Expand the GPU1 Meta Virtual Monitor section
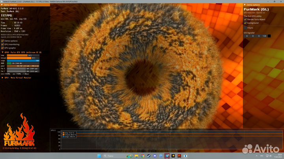This screenshot has height=159, width=284. click(2, 78)
